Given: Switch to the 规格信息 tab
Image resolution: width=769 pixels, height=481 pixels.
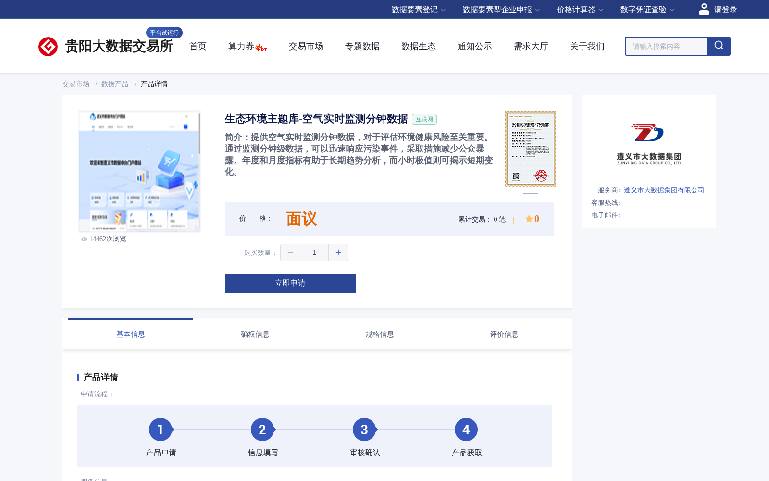Looking at the screenshot, I should point(380,334).
